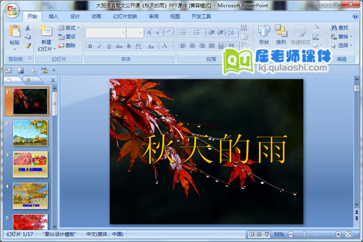Toggle align text left
Screen dimensions: 363x242
click(x=183, y=46)
